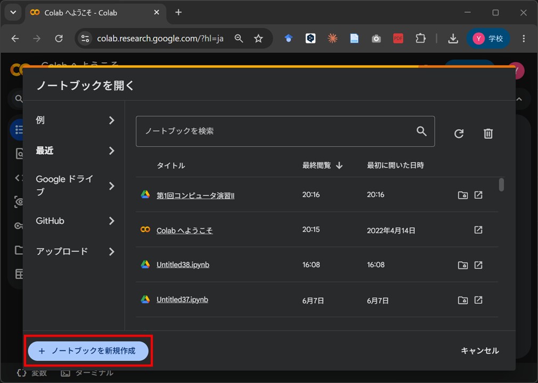The image size is (538, 383).
Task: Click the タイトル column header
Action: 171,166
